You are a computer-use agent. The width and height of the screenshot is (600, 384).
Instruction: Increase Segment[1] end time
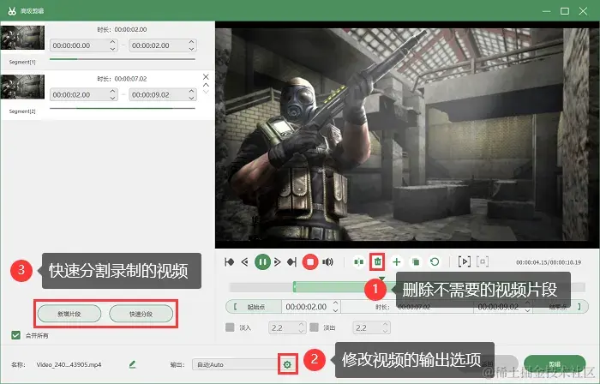[x=191, y=42]
